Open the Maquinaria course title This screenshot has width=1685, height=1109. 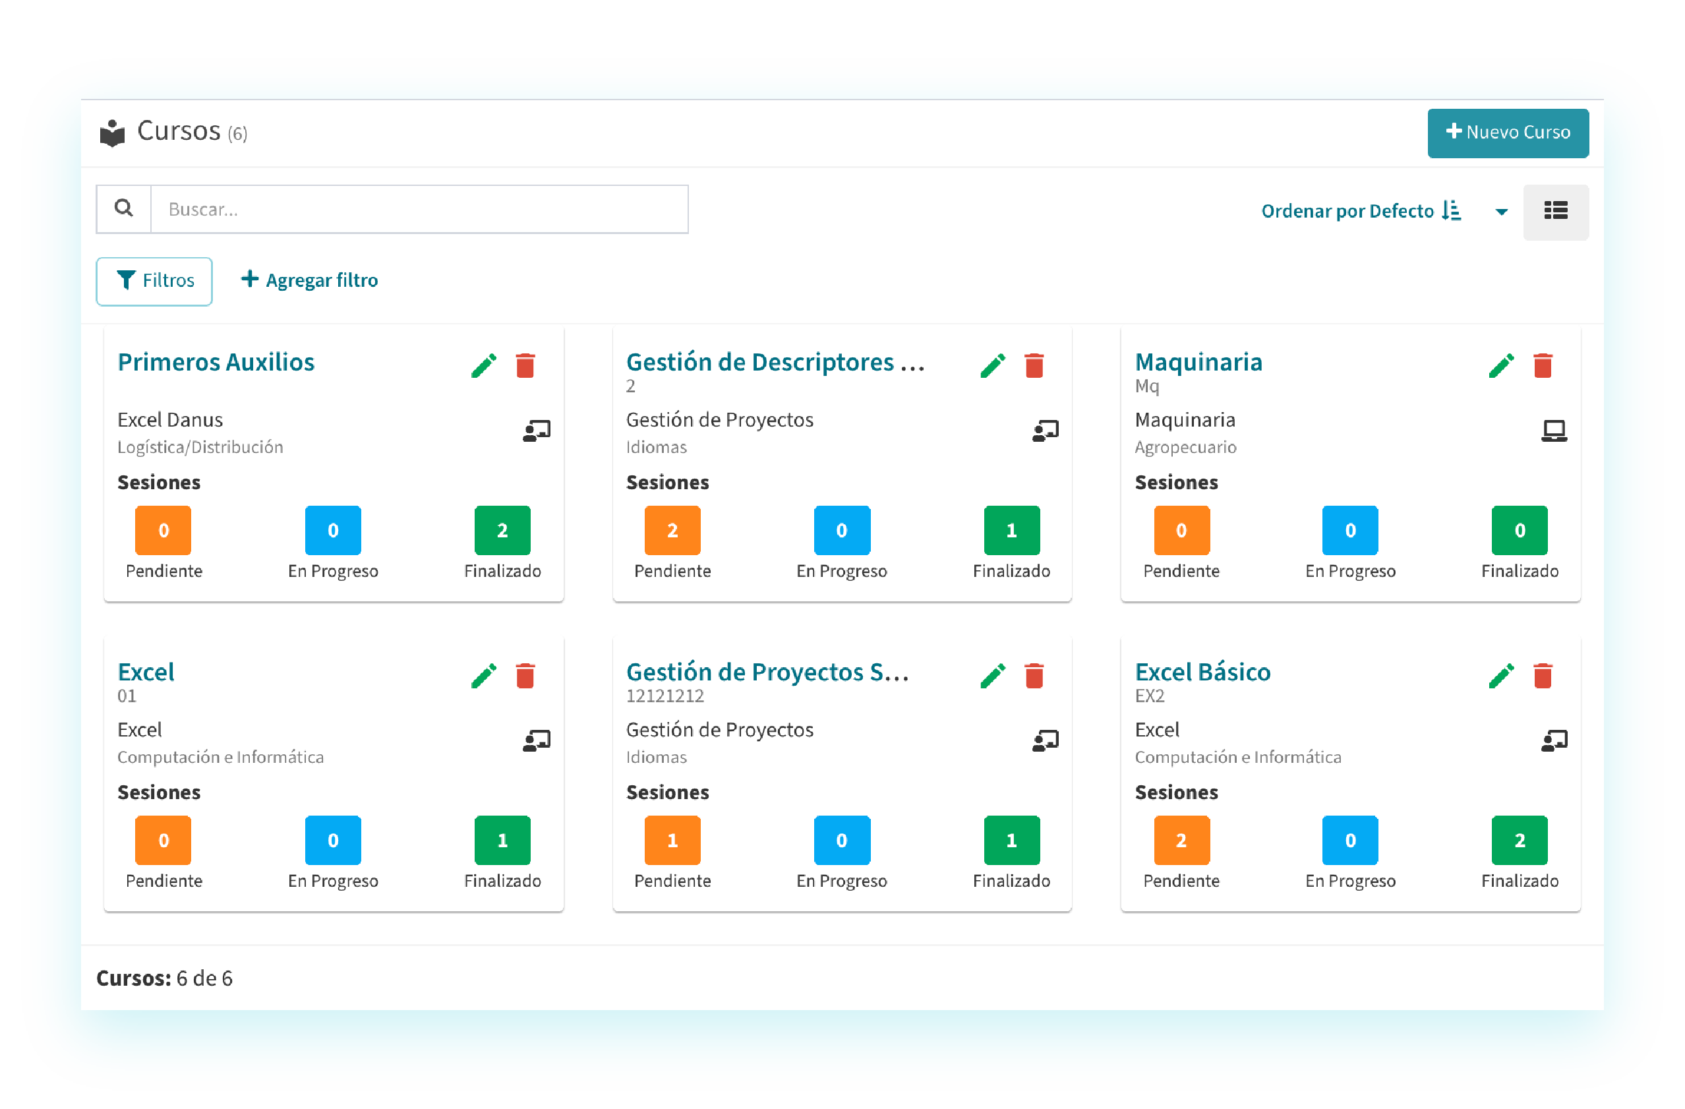coord(1198,362)
